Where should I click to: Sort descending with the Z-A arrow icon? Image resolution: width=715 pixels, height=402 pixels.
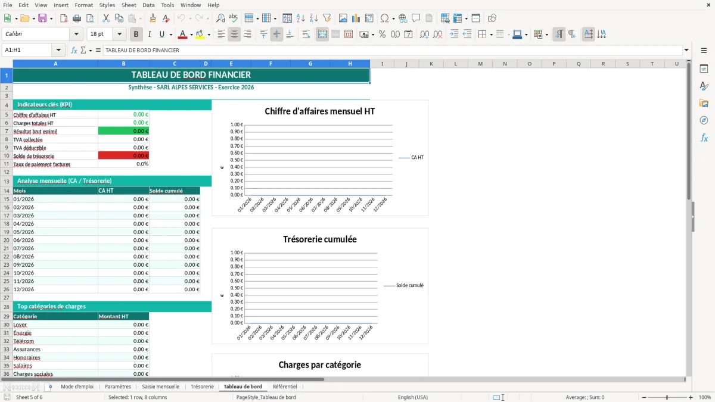point(313,18)
